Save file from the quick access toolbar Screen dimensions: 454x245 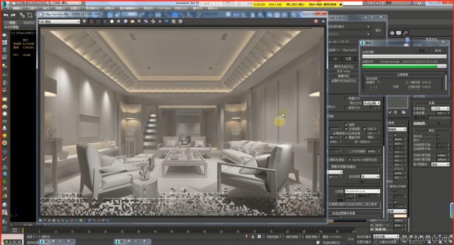point(25,3)
